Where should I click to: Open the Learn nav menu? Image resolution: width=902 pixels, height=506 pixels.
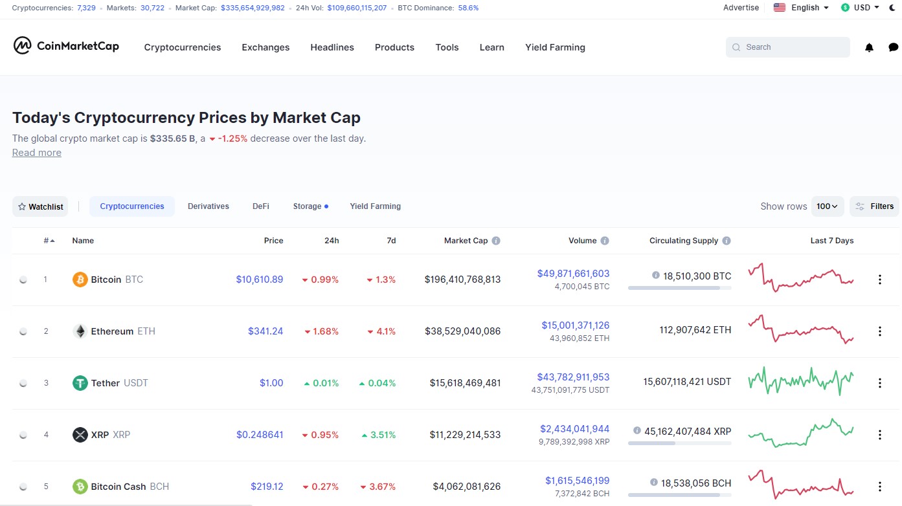point(492,47)
